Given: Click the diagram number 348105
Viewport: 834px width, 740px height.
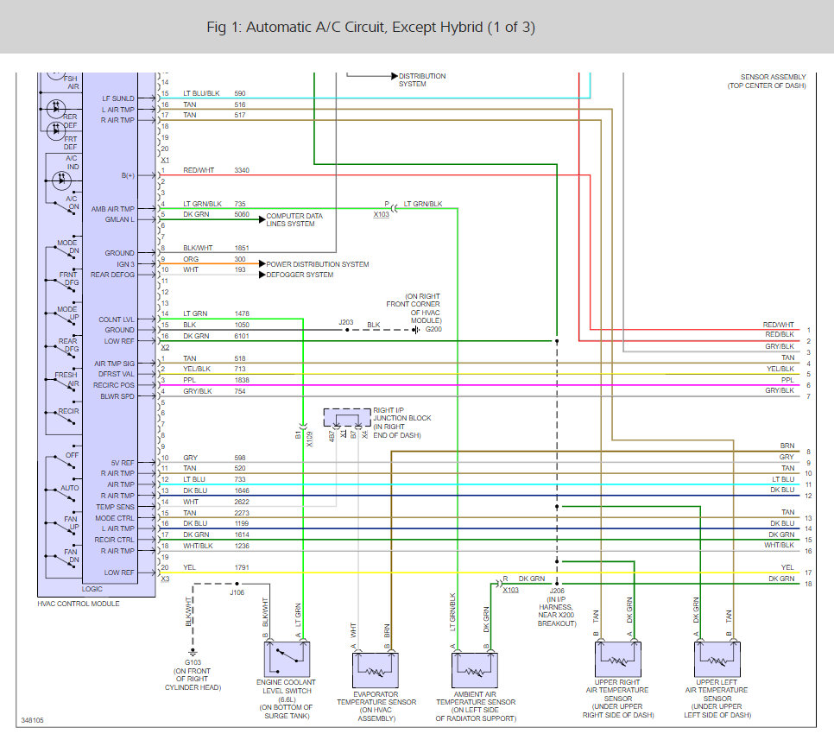Looking at the screenshot, I should [32, 720].
